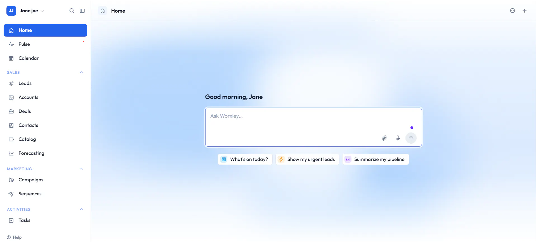Collapse the Marketing section chevron
This screenshot has height=242, width=536.
click(x=81, y=169)
